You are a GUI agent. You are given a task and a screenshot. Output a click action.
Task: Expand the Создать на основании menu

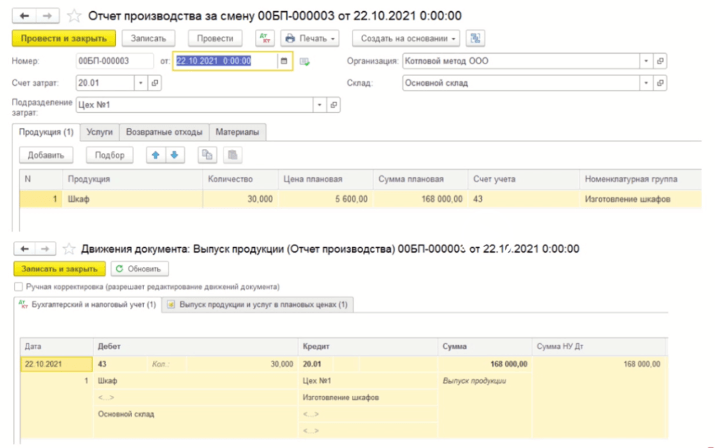pyautogui.click(x=406, y=38)
